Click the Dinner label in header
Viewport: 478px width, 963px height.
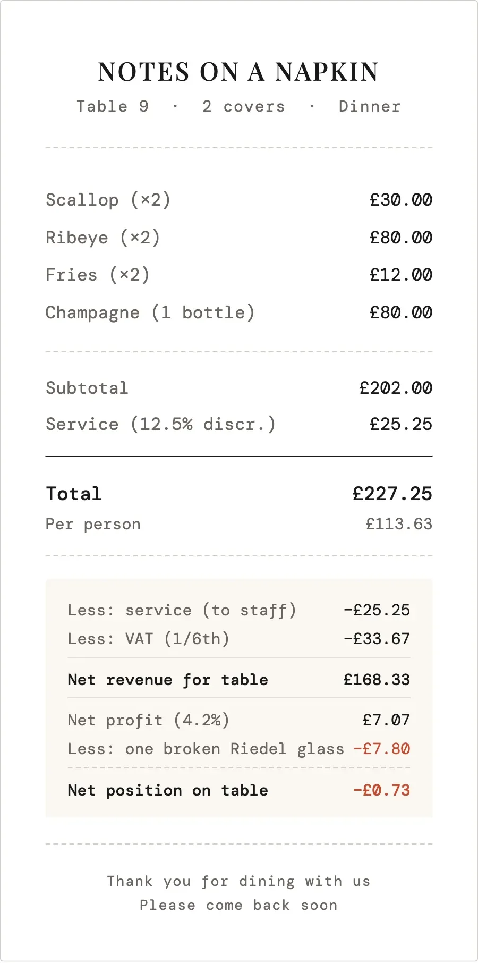(370, 106)
